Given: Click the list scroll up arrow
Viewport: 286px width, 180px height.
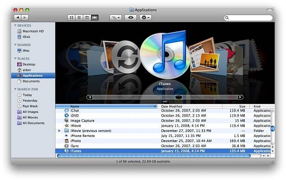Looking at the screenshot, I should point(273,147).
